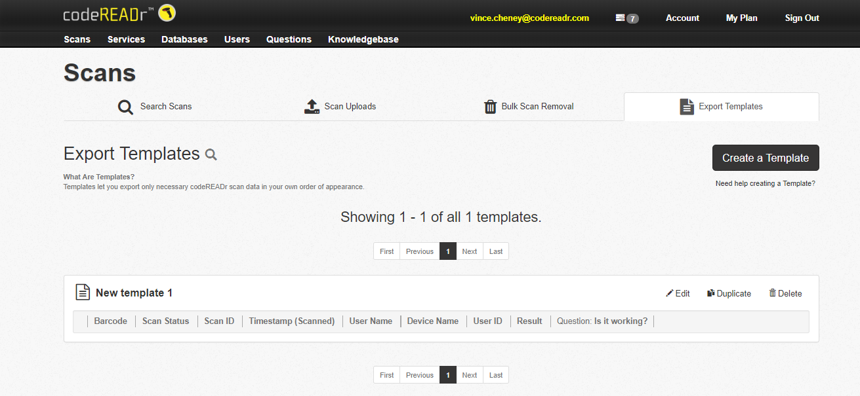Screen dimensions: 860x396
Task: Click the User ID column label
Action: 488,321
